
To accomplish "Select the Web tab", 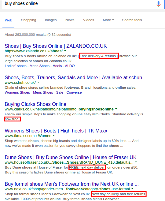I will coord(9,20).
